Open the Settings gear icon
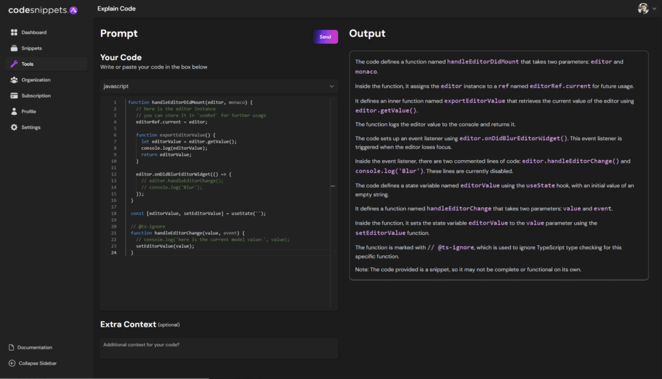This screenshot has height=379, width=662. [x=14, y=127]
